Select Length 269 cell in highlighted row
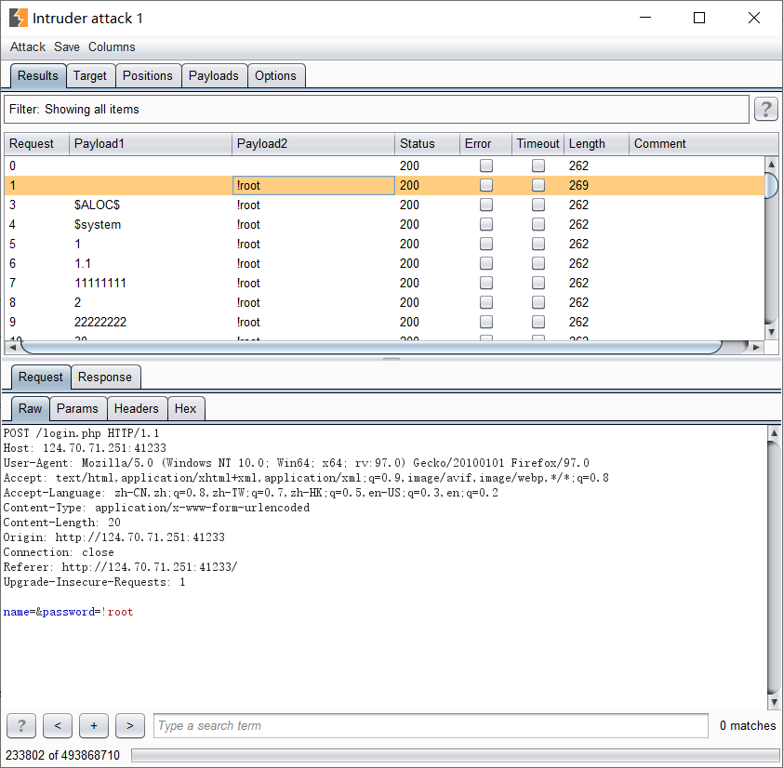Viewport: 783px width, 768px height. point(596,185)
